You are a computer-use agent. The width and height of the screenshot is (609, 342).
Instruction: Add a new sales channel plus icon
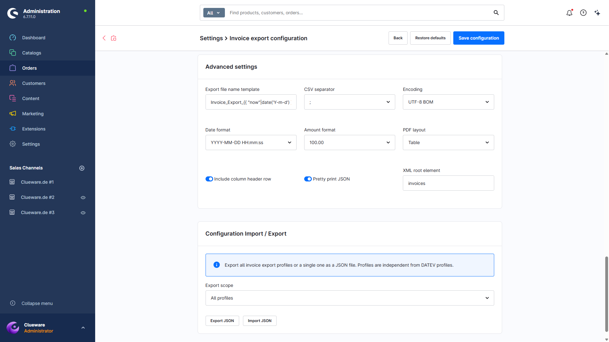(x=82, y=168)
